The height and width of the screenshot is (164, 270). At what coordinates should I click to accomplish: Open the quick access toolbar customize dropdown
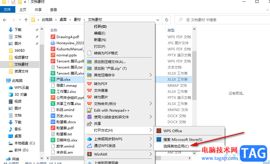(x=25, y=2)
